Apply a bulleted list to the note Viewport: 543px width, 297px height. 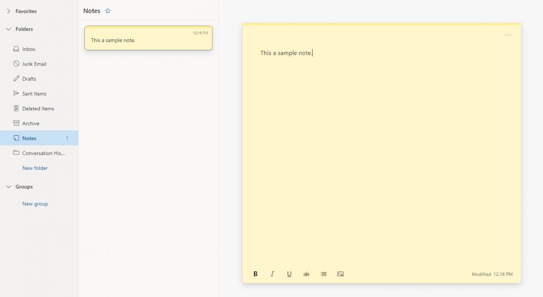click(323, 274)
